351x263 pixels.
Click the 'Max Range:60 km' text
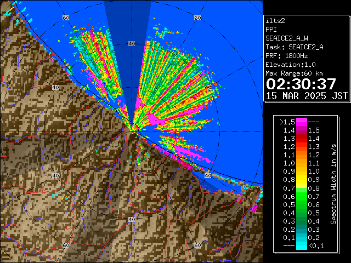(294, 73)
